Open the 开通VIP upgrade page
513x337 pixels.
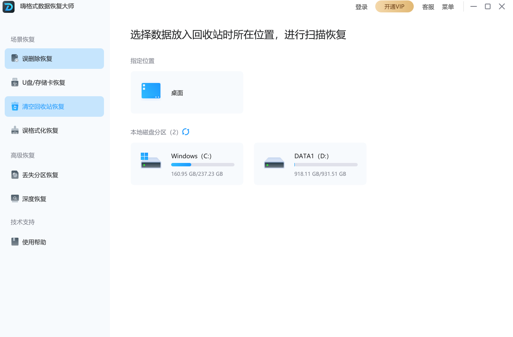click(394, 6)
